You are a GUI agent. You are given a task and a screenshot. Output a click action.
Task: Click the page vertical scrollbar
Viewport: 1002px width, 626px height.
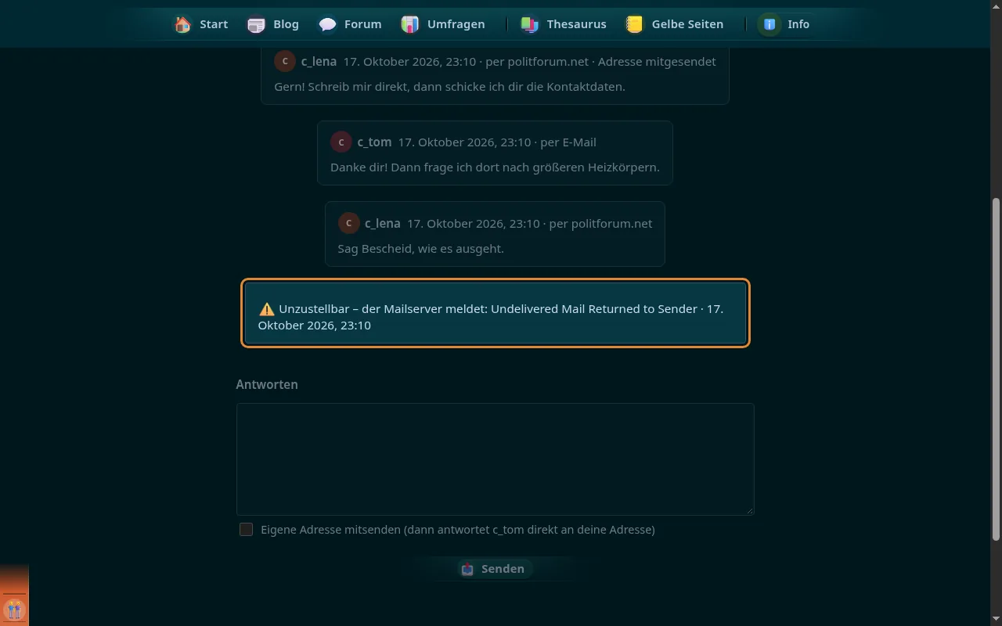click(x=996, y=368)
